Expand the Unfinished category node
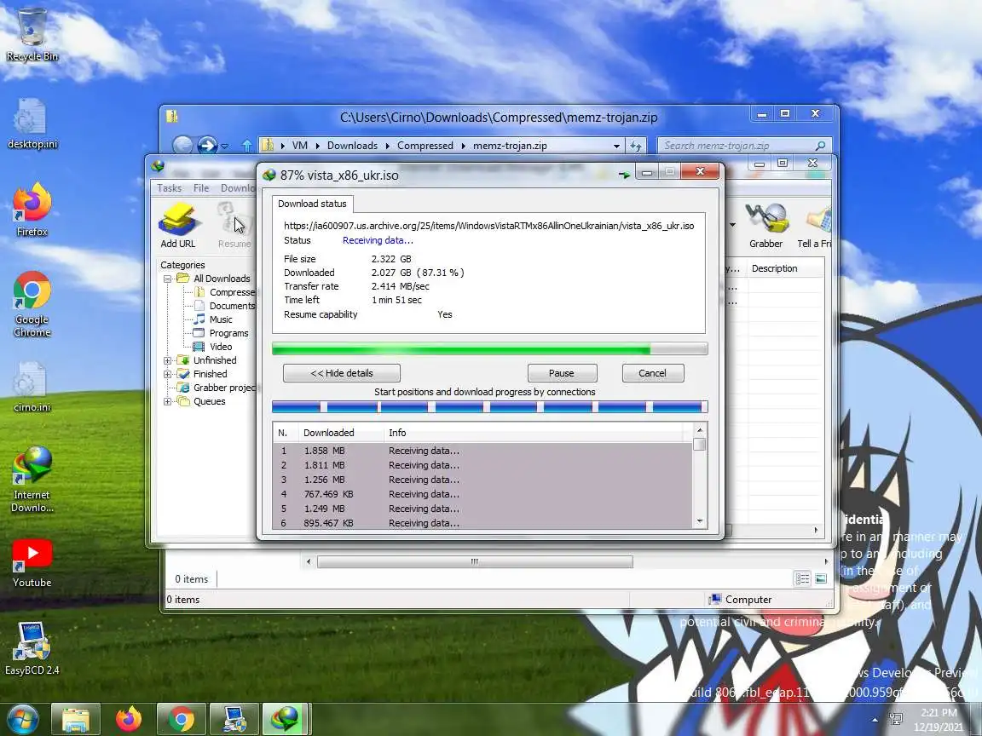 167,360
